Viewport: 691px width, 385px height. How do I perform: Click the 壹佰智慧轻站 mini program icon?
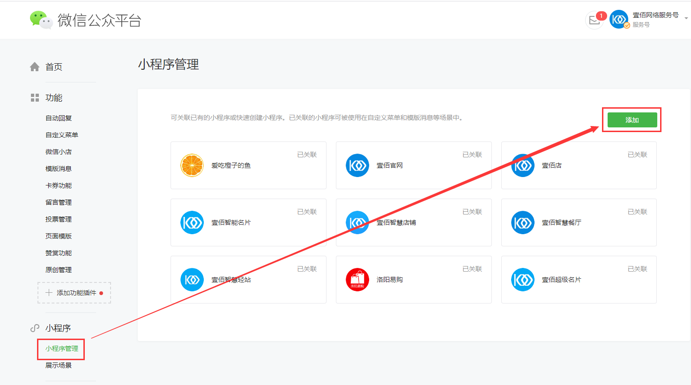point(192,280)
